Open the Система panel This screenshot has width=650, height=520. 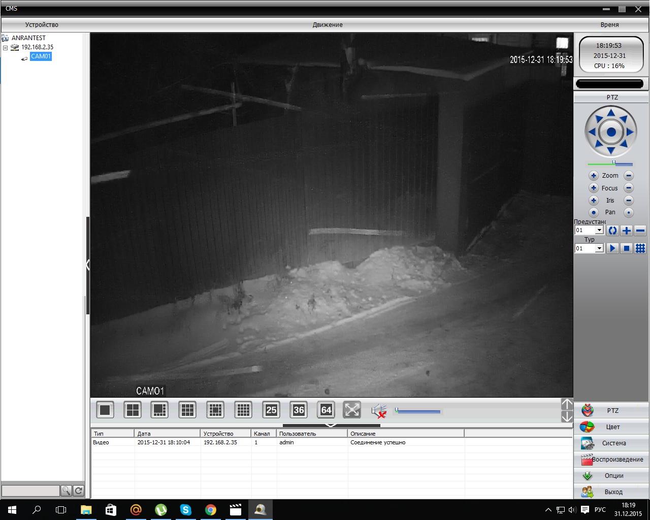tap(612, 443)
